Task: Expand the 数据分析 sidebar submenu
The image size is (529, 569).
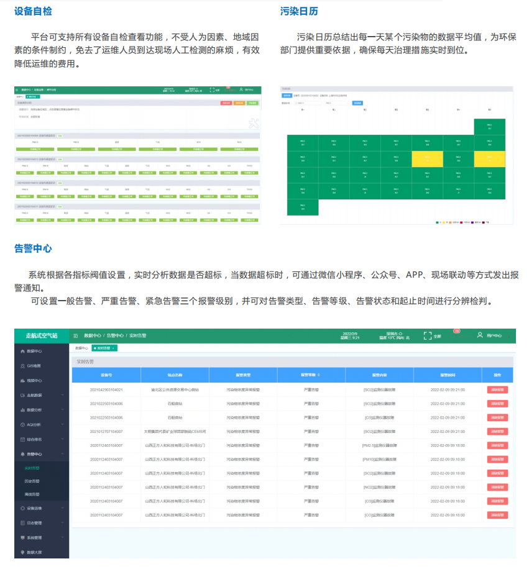Action: (62, 410)
